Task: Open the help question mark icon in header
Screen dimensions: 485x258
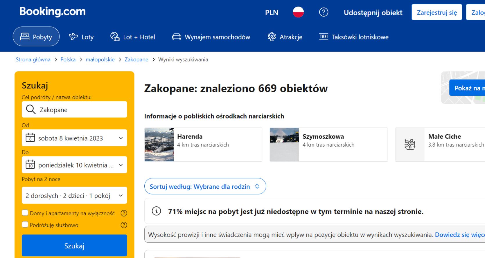Action: tap(324, 12)
